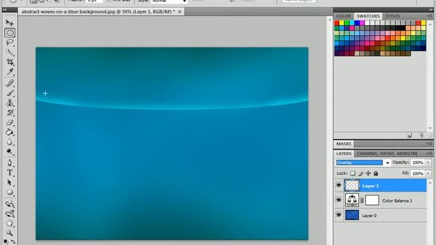Click the Fill value field
Image resolution: width=436 pixels, height=245 pixels.
tap(418, 174)
